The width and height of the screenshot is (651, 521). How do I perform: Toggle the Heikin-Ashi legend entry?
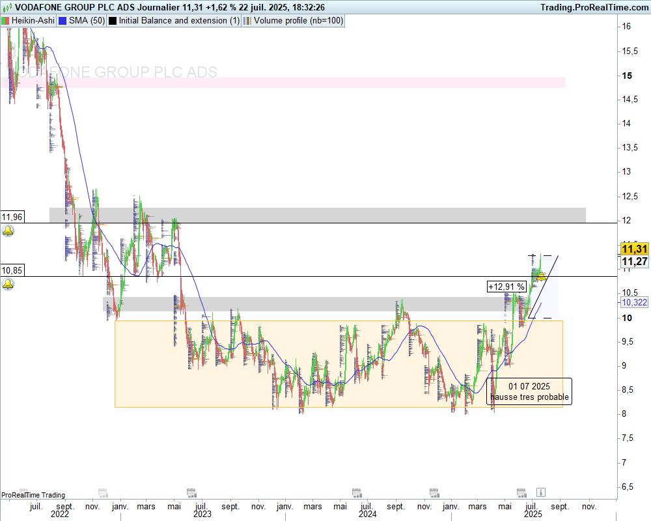[x=29, y=20]
